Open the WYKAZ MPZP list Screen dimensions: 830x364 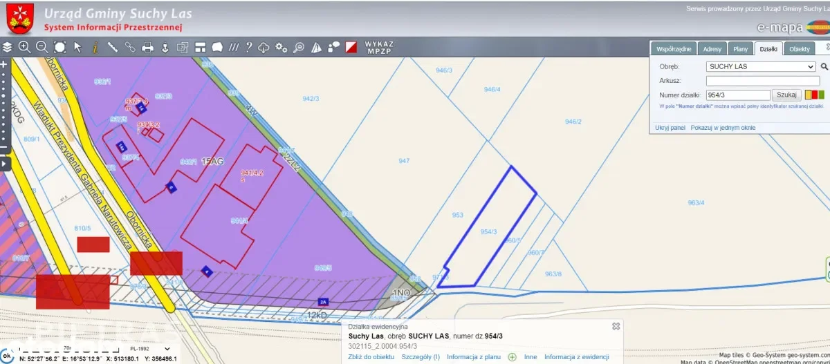coord(379,48)
